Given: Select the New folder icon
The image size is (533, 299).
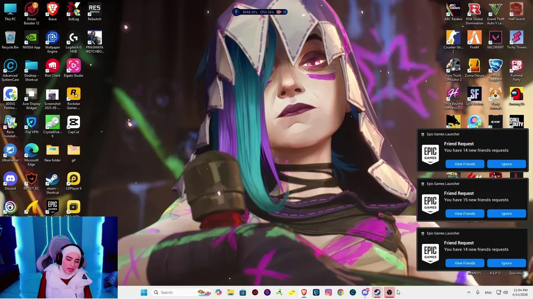Looking at the screenshot, I should point(52,153).
